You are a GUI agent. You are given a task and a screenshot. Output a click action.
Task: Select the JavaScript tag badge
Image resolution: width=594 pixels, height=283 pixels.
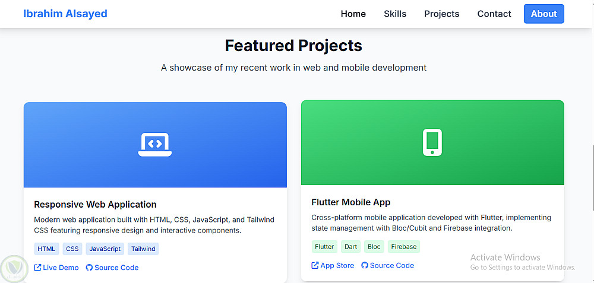[105, 249]
